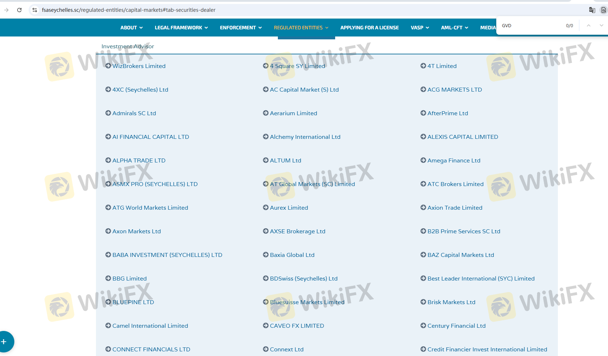The height and width of the screenshot is (356, 608).
Task: Open the APPLYING FOR A LICENSE page
Action: (x=370, y=28)
